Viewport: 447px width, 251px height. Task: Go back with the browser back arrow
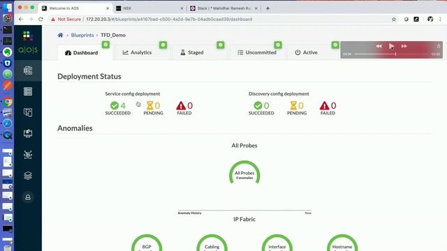pos(20,20)
